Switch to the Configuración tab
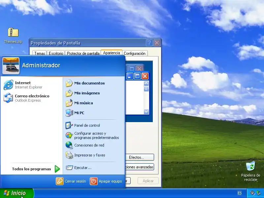 [135, 53]
